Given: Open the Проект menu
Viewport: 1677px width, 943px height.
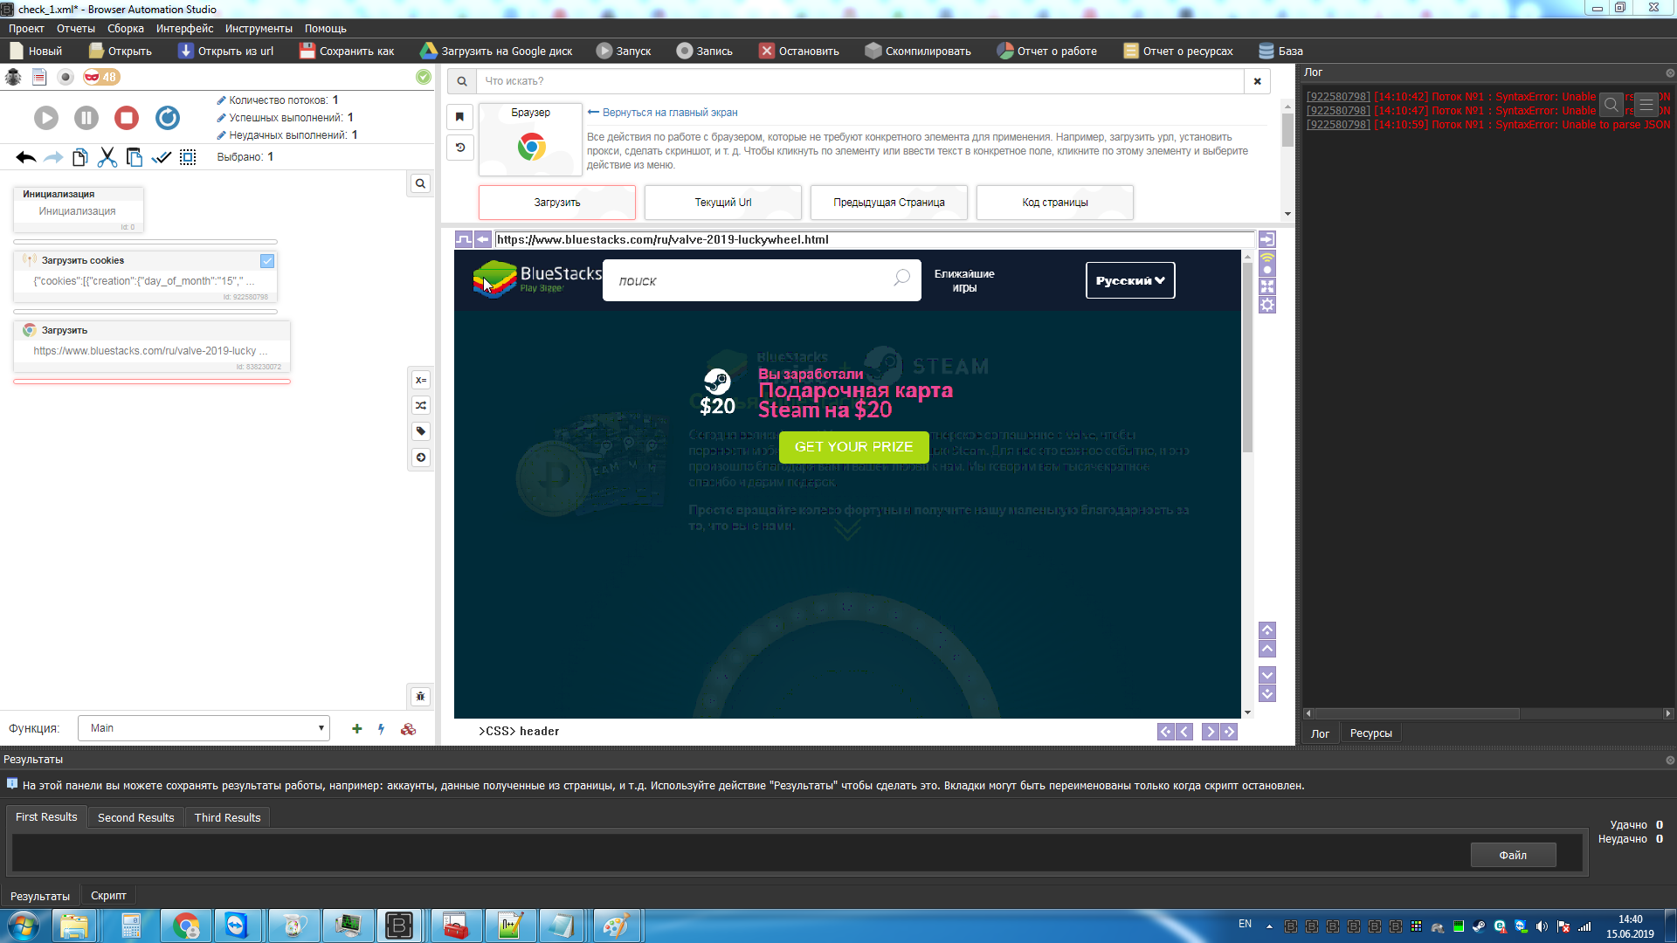Looking at the screenshot, I should point(26,29).
